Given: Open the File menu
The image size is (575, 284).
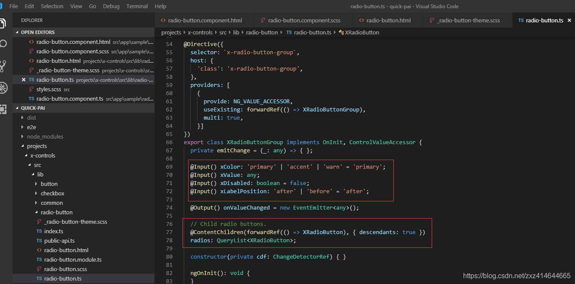Looking at the screenshot, I should click(x=14, y=6).
